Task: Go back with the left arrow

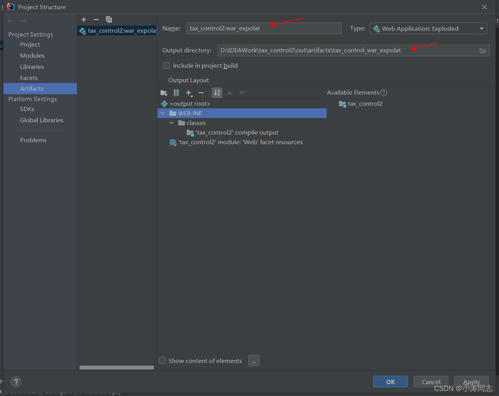Action: pyautogui.click(x=11, y=21)
